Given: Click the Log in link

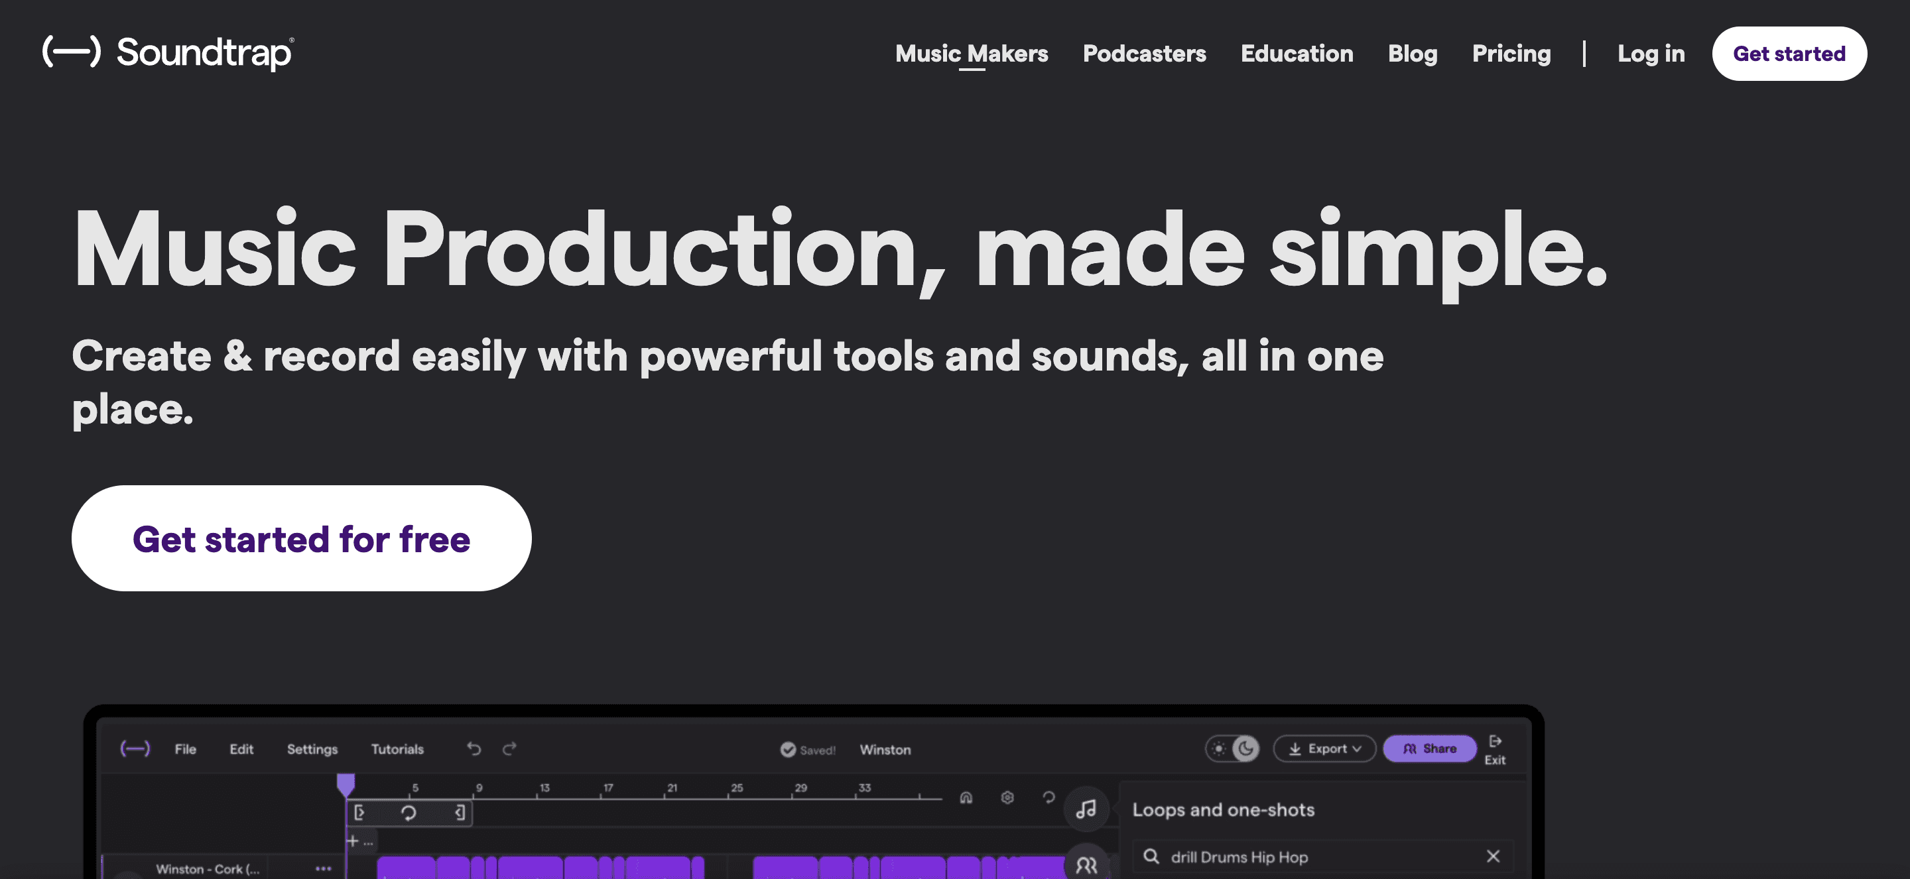Looking at the screenshot, I should pos(1651,53).
